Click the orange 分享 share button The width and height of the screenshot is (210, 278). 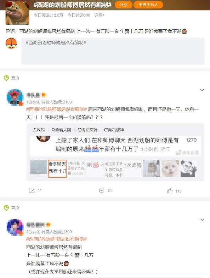123,5
